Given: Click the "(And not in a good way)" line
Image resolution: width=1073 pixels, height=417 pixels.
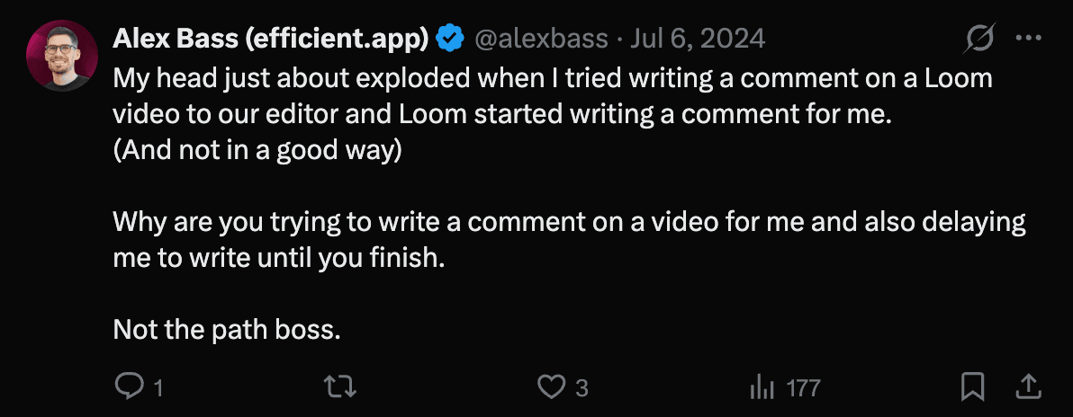Looking at the screenshot, I should tap(257, 150).
